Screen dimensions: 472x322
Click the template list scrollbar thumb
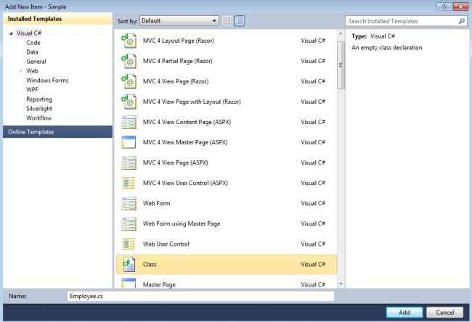tap(341, 65)
